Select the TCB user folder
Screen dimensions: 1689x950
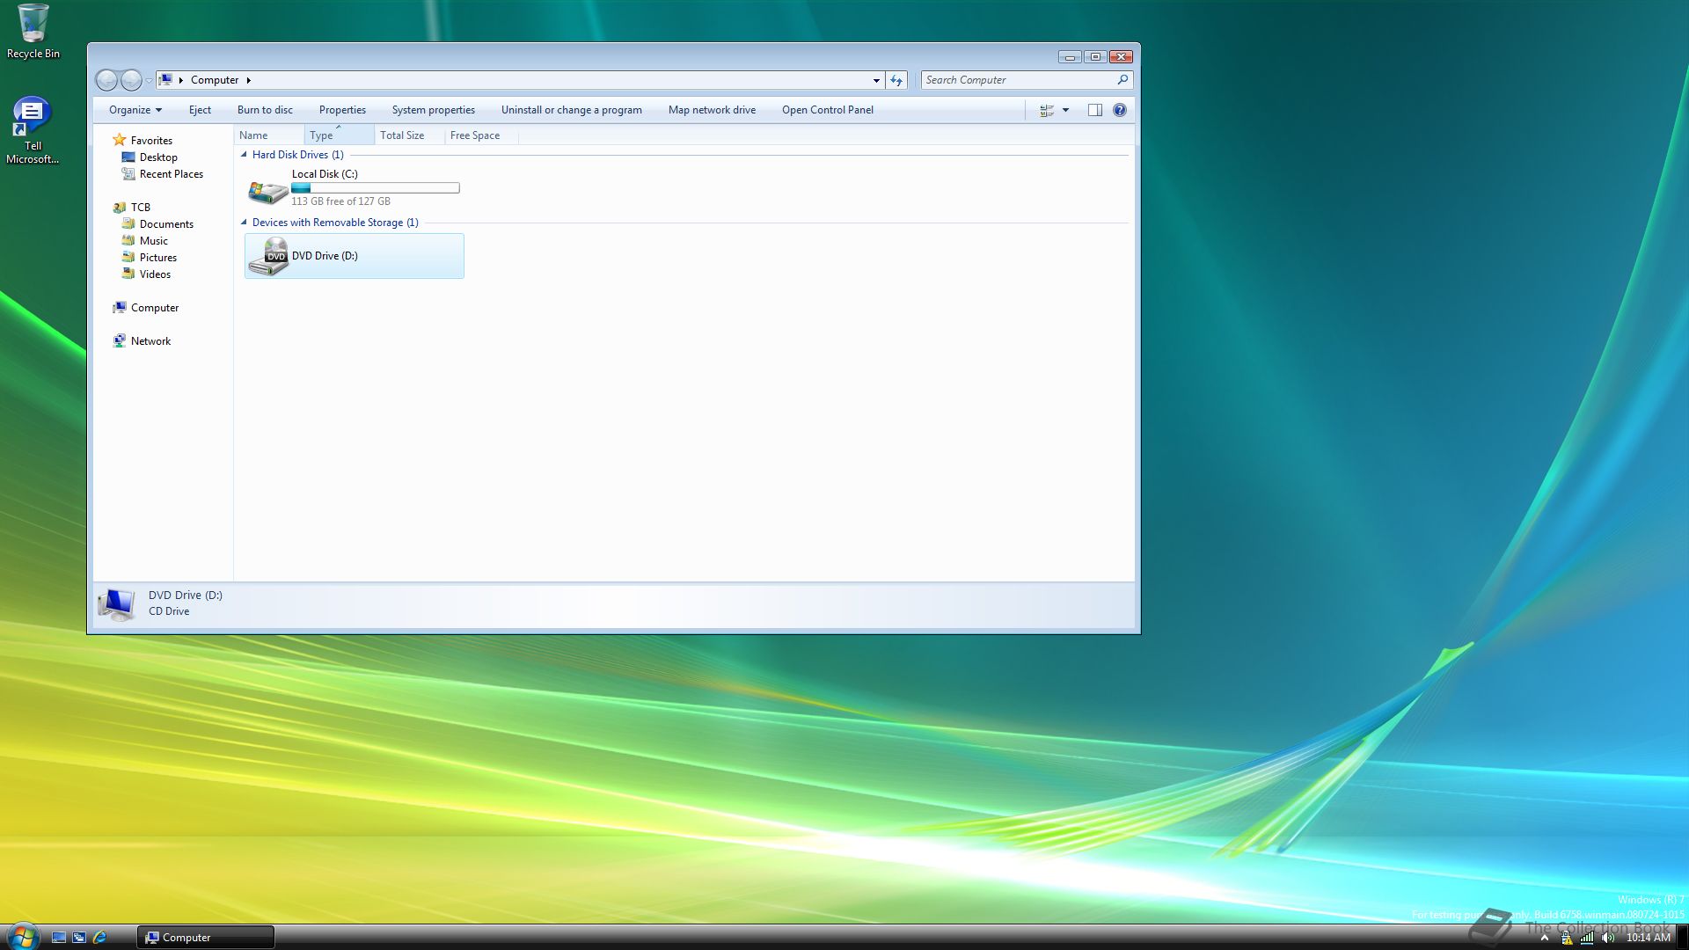coord(141,208)
